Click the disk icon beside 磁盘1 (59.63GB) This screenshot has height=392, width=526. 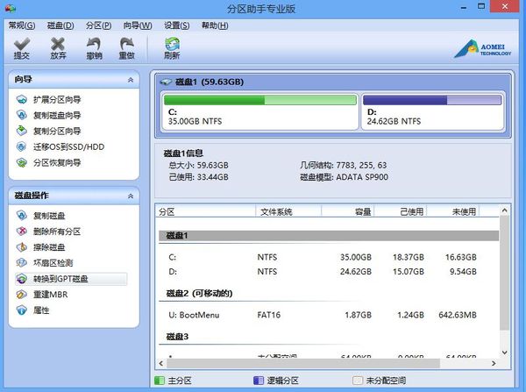pos(166,82)
